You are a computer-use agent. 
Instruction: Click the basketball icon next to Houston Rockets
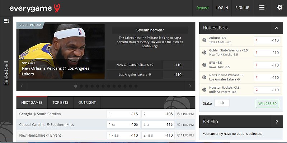coord(204,90)
